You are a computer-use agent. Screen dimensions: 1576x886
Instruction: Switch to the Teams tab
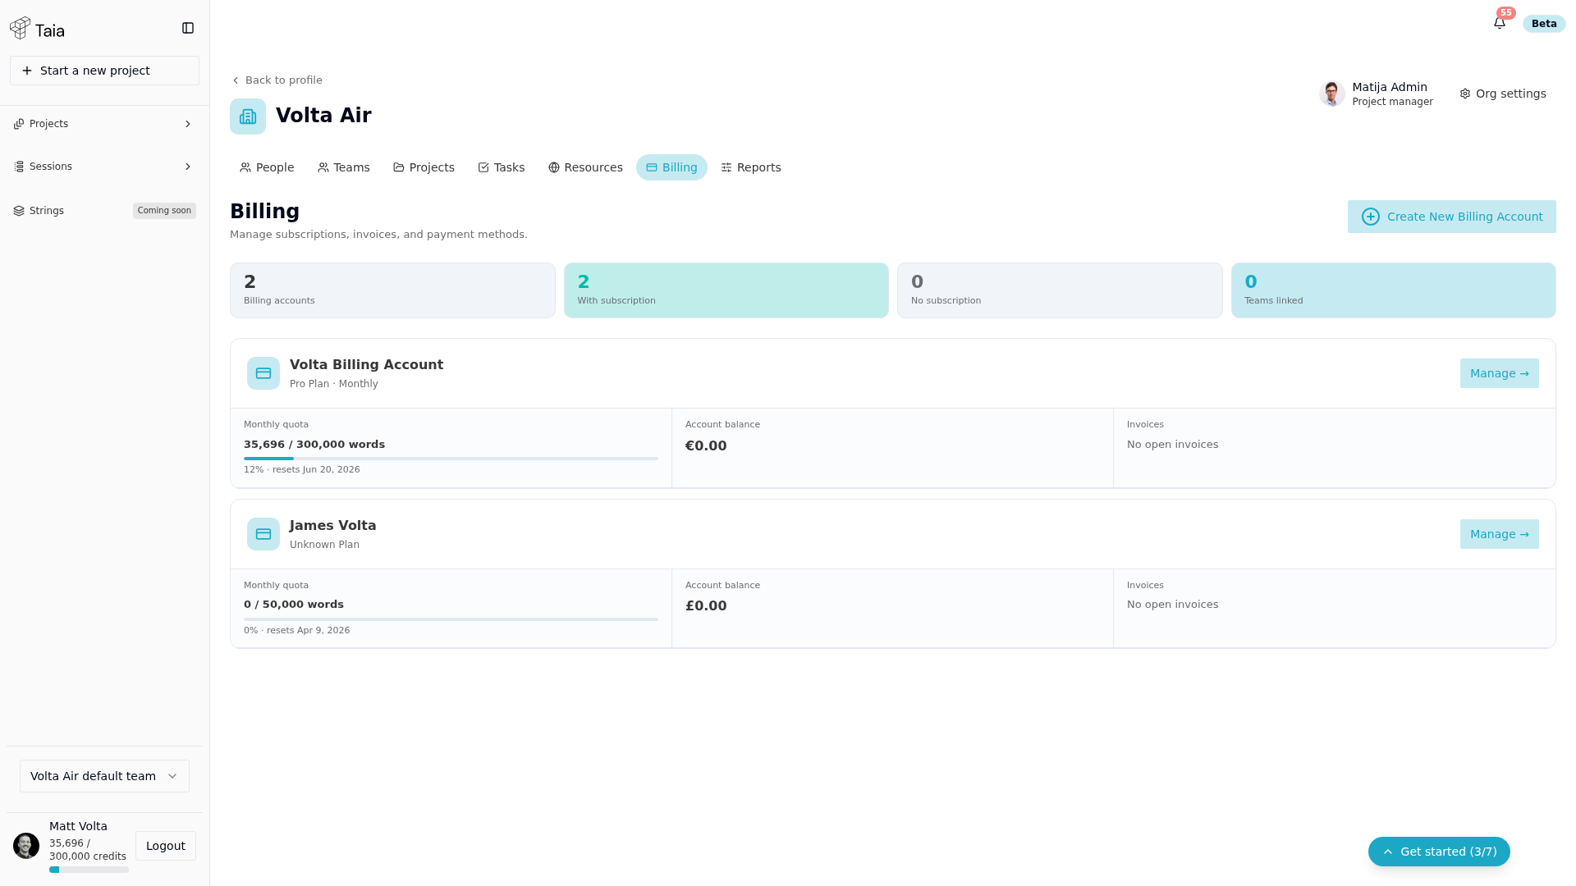pos(344,167)
